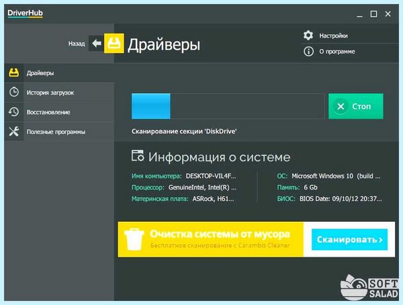Click BIOS Date value 09/10/12
Screen dimensions: 403x305
coord(341,199)
